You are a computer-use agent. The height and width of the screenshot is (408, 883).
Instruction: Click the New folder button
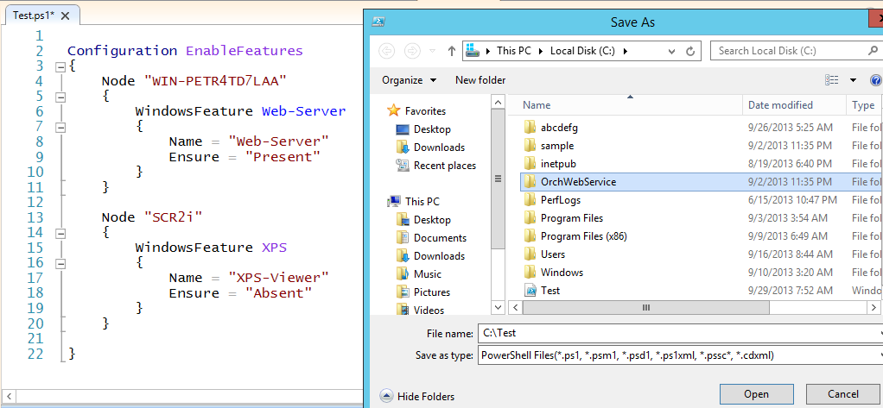[480, 80]
